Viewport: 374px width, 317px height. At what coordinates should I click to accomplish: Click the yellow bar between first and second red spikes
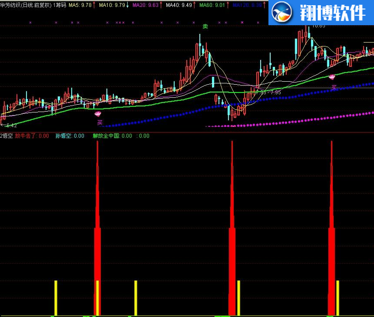[x=136, y=298]
